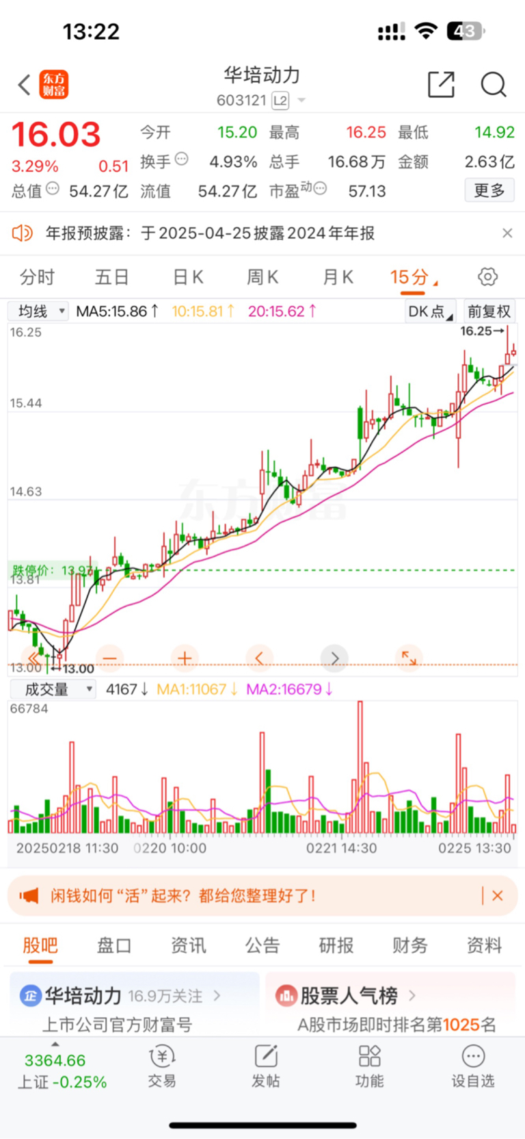Open the 均线 indicator dropdown
Image resolution: width=525 pixels, height=1139 pixels.
[38, 311]
